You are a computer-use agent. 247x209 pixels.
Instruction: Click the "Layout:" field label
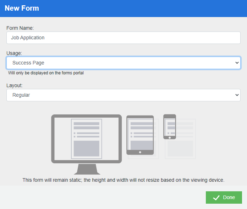click(x=15, y=85)
